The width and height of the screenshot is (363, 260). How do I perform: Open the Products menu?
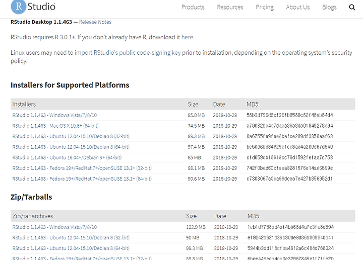[x=193, y=7]
